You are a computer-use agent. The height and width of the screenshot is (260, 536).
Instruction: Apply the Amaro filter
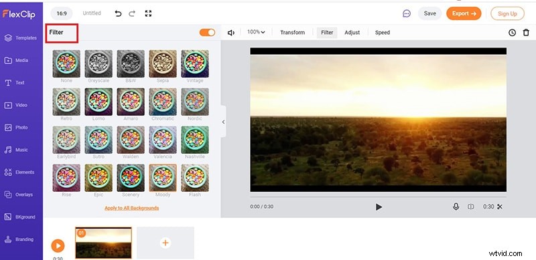131,102
